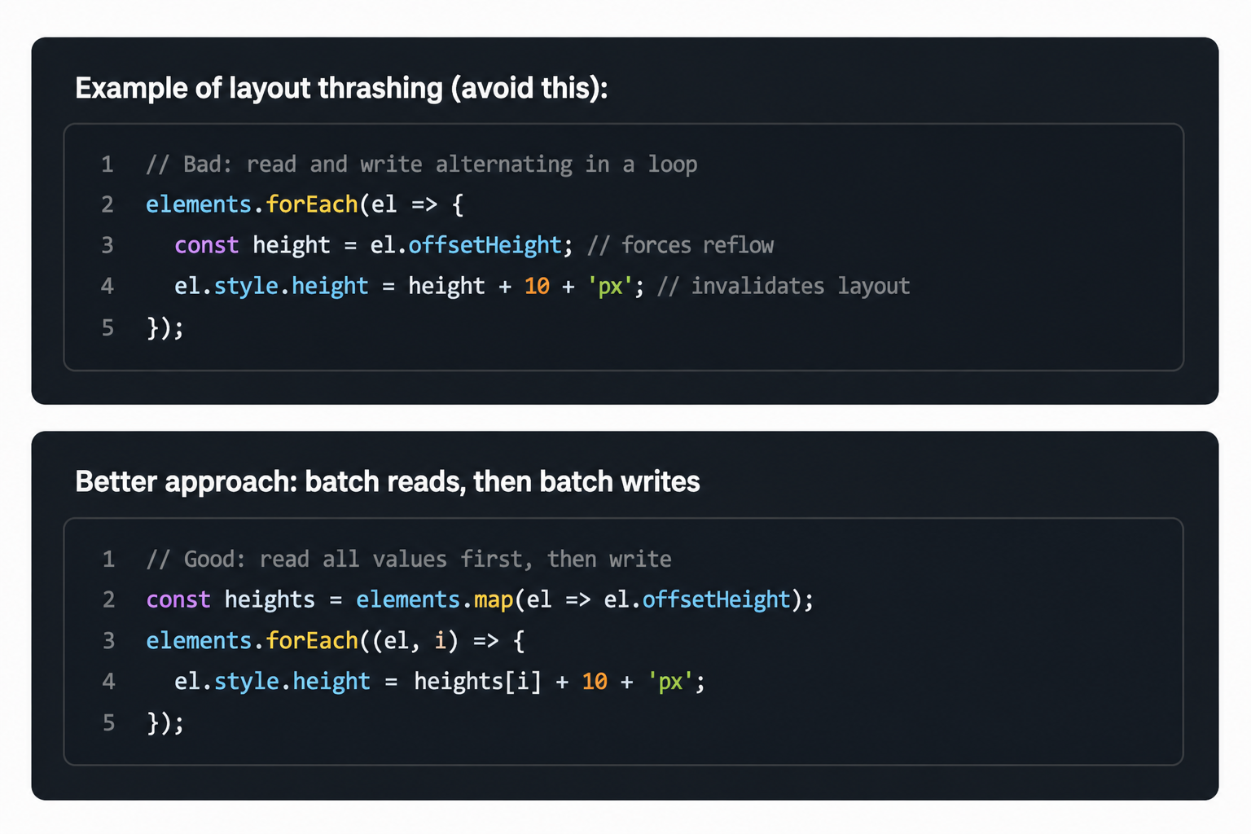Click 'el.style.height = height + 10' line
Screen dimensions: 1251x834
click(410, 286)
